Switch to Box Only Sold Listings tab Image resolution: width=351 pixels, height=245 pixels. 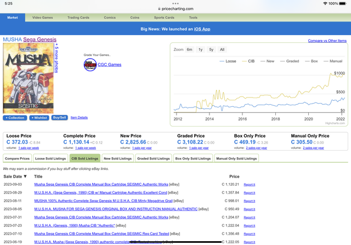(x=193, y=158)
